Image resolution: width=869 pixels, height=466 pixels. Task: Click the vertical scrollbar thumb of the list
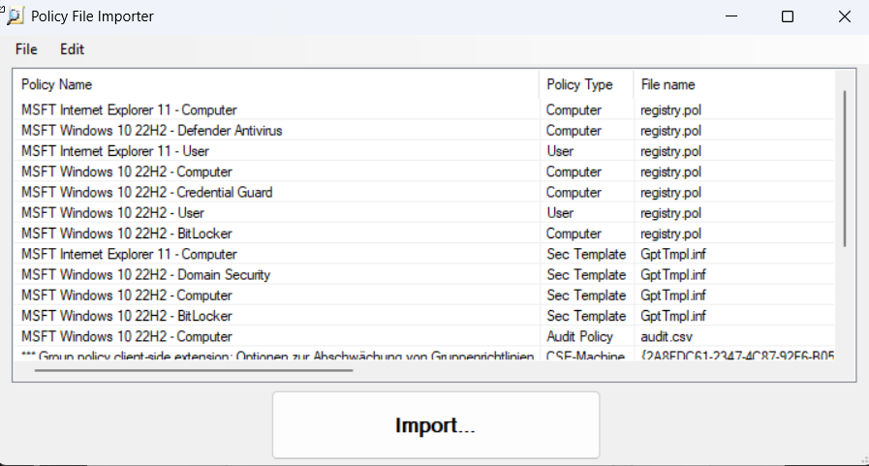click(x=845, y=169)
